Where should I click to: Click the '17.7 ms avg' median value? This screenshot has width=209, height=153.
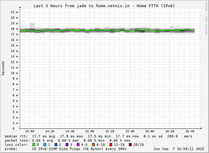tap(43, 136)
